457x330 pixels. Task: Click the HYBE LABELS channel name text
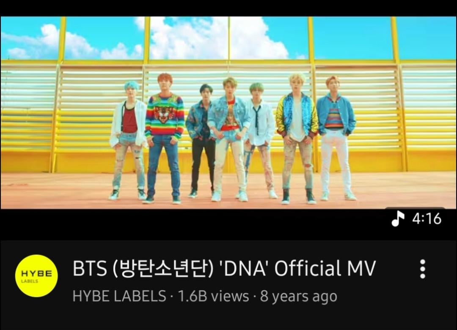point(119,296)
